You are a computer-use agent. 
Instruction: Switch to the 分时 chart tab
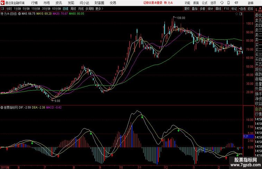[9, 9]
